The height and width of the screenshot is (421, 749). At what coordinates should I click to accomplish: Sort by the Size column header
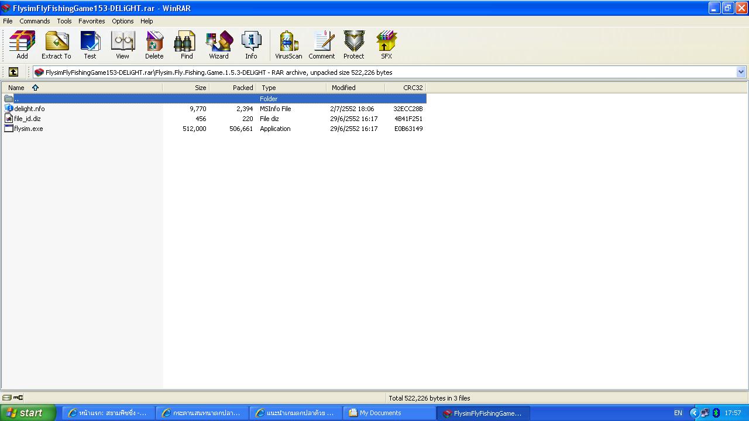coord(186,88)
